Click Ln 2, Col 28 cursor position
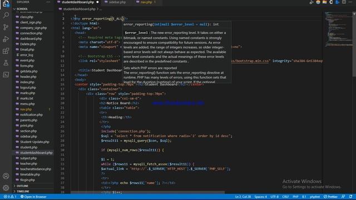Viewport: 356px width, 200px height. 243,197
